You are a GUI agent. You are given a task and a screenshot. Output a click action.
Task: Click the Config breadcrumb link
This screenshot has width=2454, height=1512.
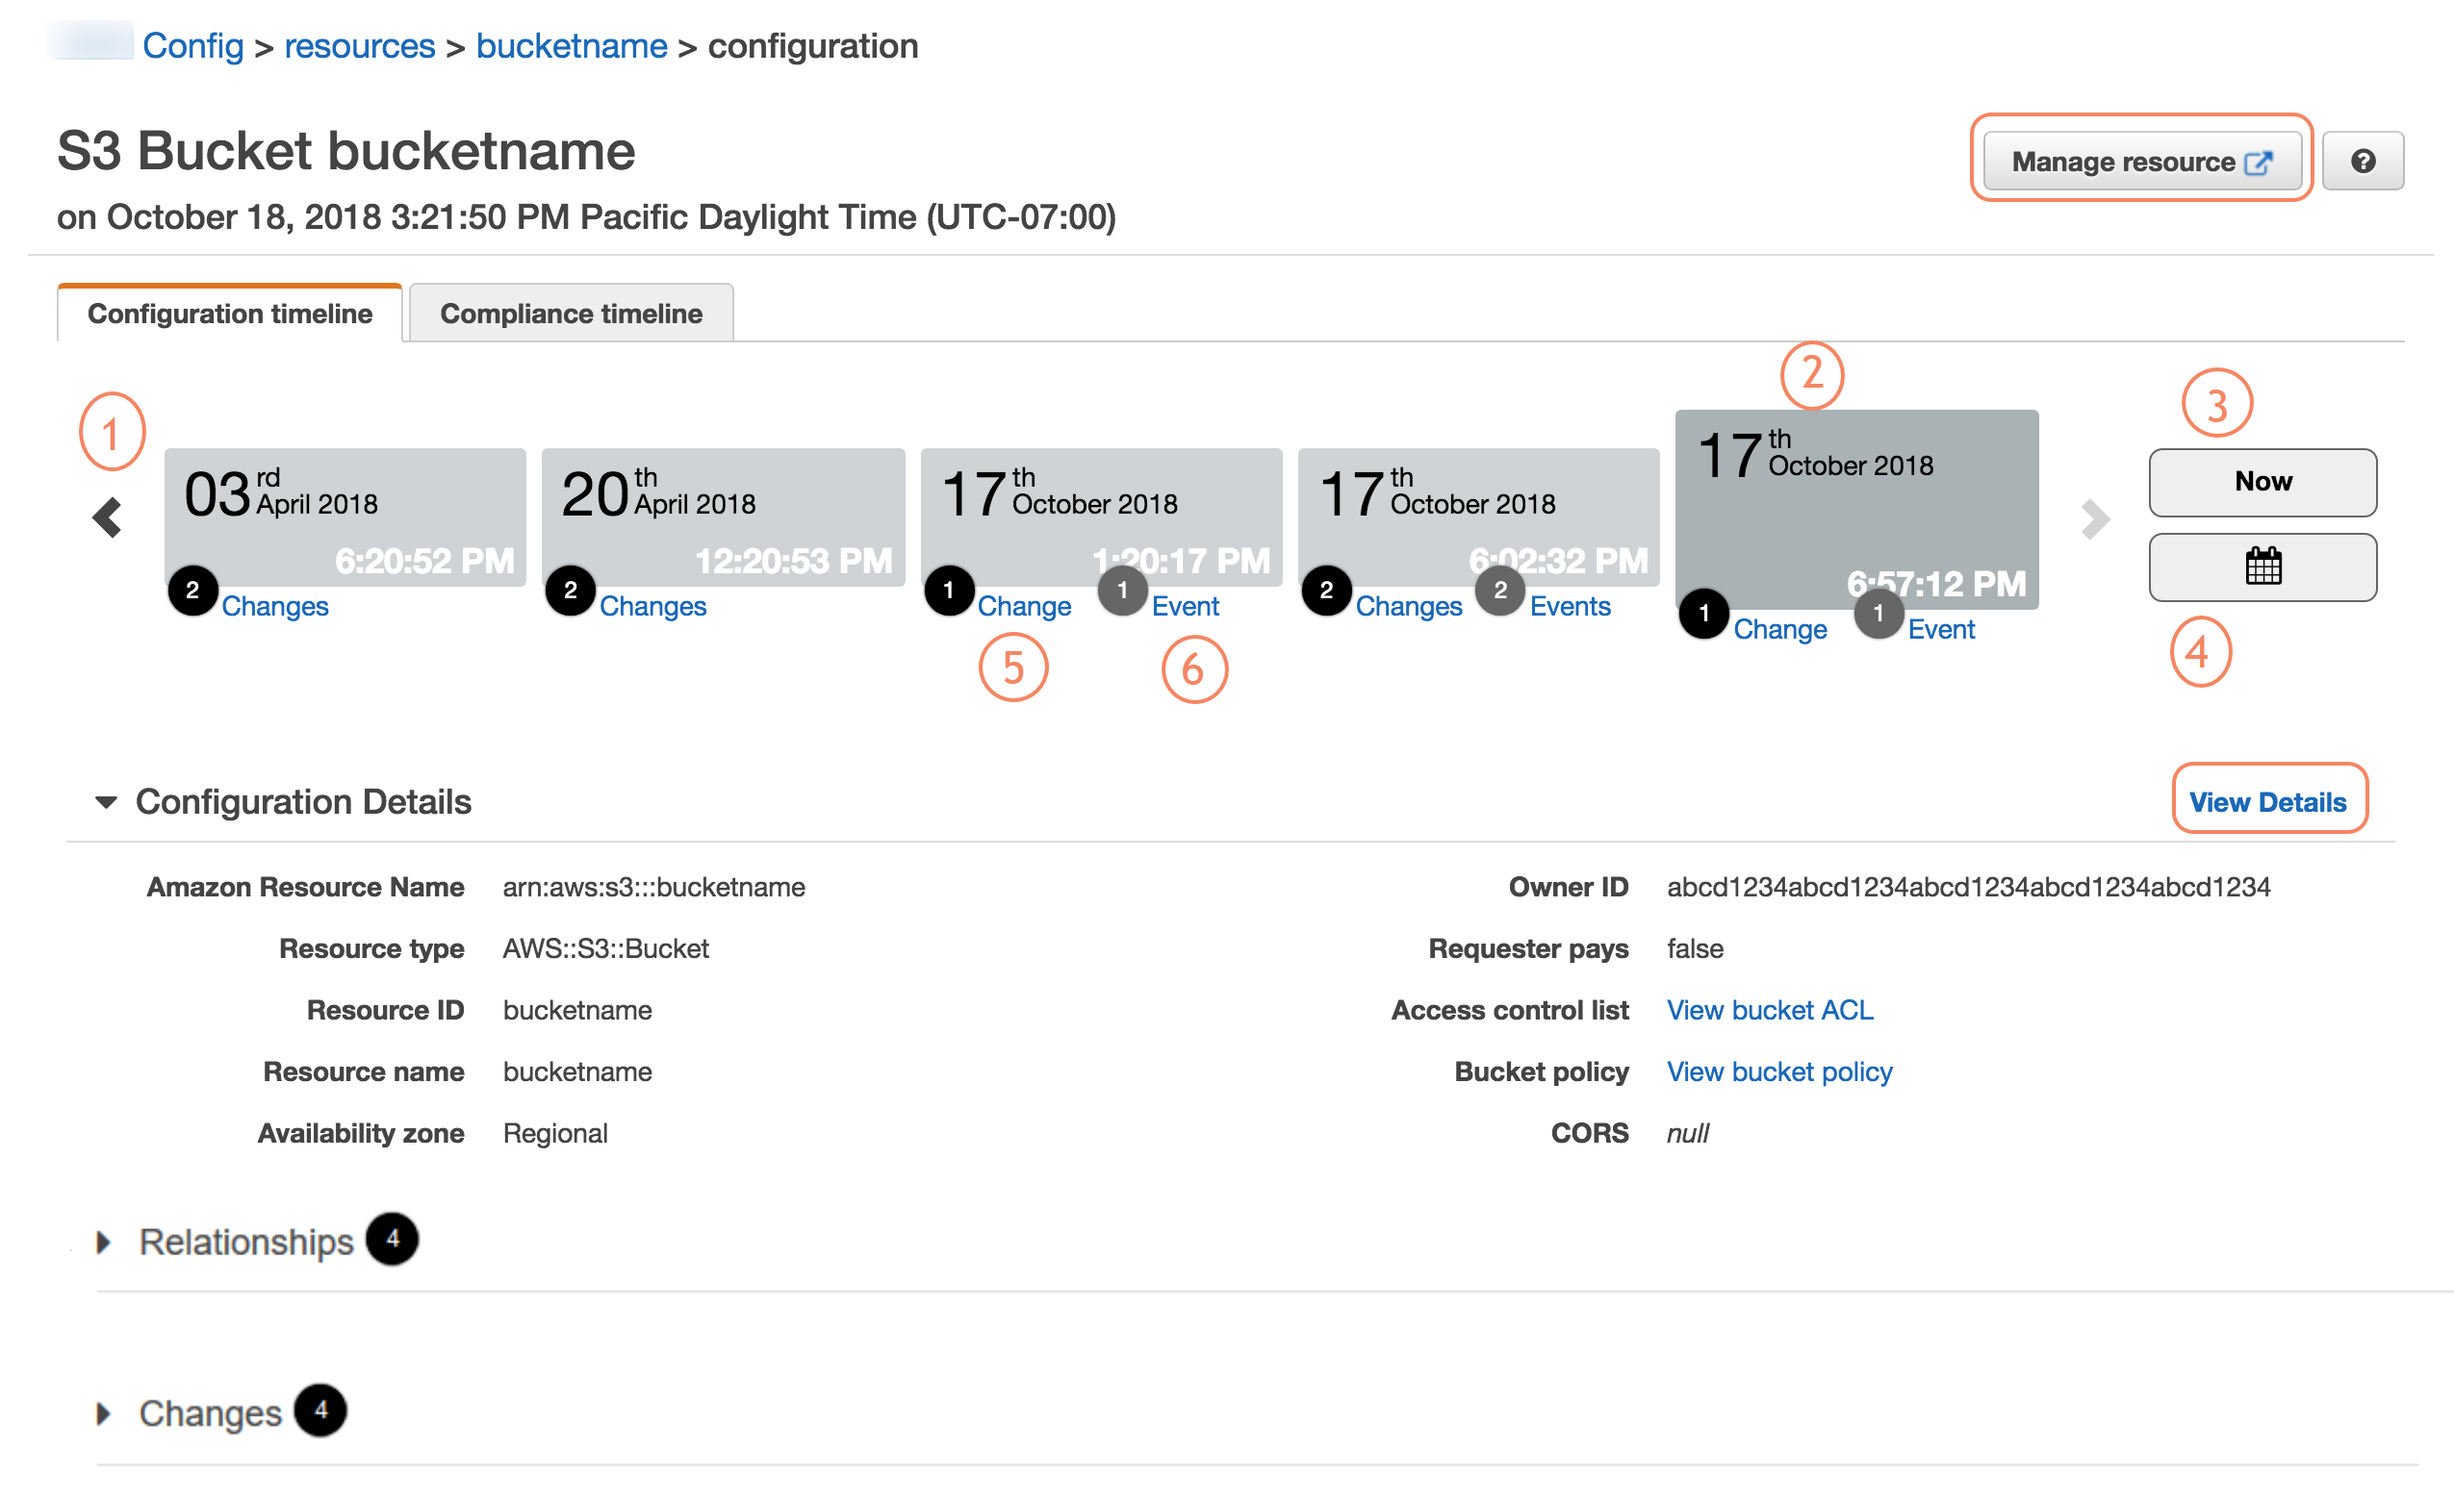(x=193, y=46)
